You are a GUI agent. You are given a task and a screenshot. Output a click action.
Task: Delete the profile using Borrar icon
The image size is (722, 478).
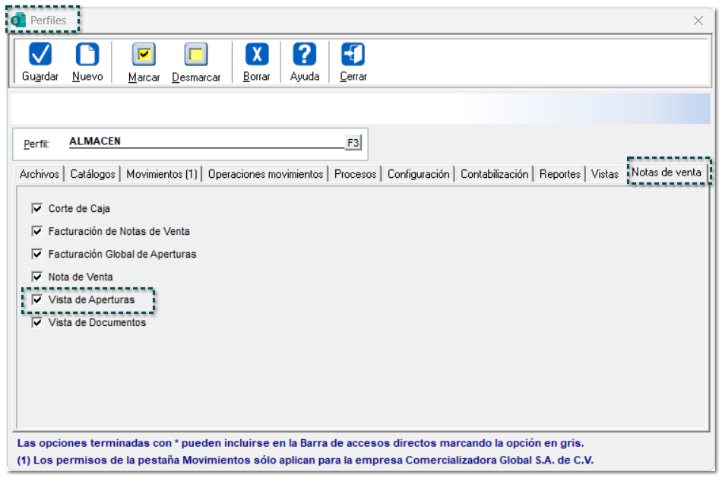point(256,55)
